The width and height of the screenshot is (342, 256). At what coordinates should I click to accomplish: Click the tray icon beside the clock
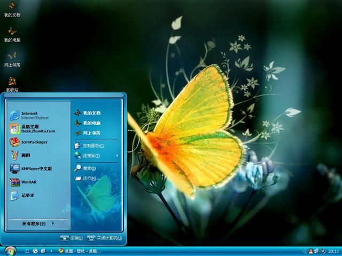tap(323, 251)
